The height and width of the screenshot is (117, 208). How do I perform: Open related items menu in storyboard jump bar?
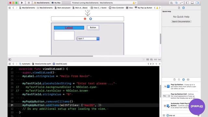pos(9,8)
